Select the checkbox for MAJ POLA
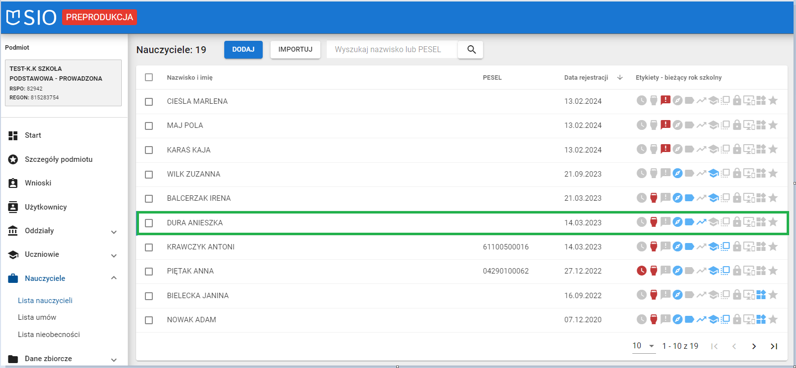The height and width of the screenshot is (368, 796). 149,126
